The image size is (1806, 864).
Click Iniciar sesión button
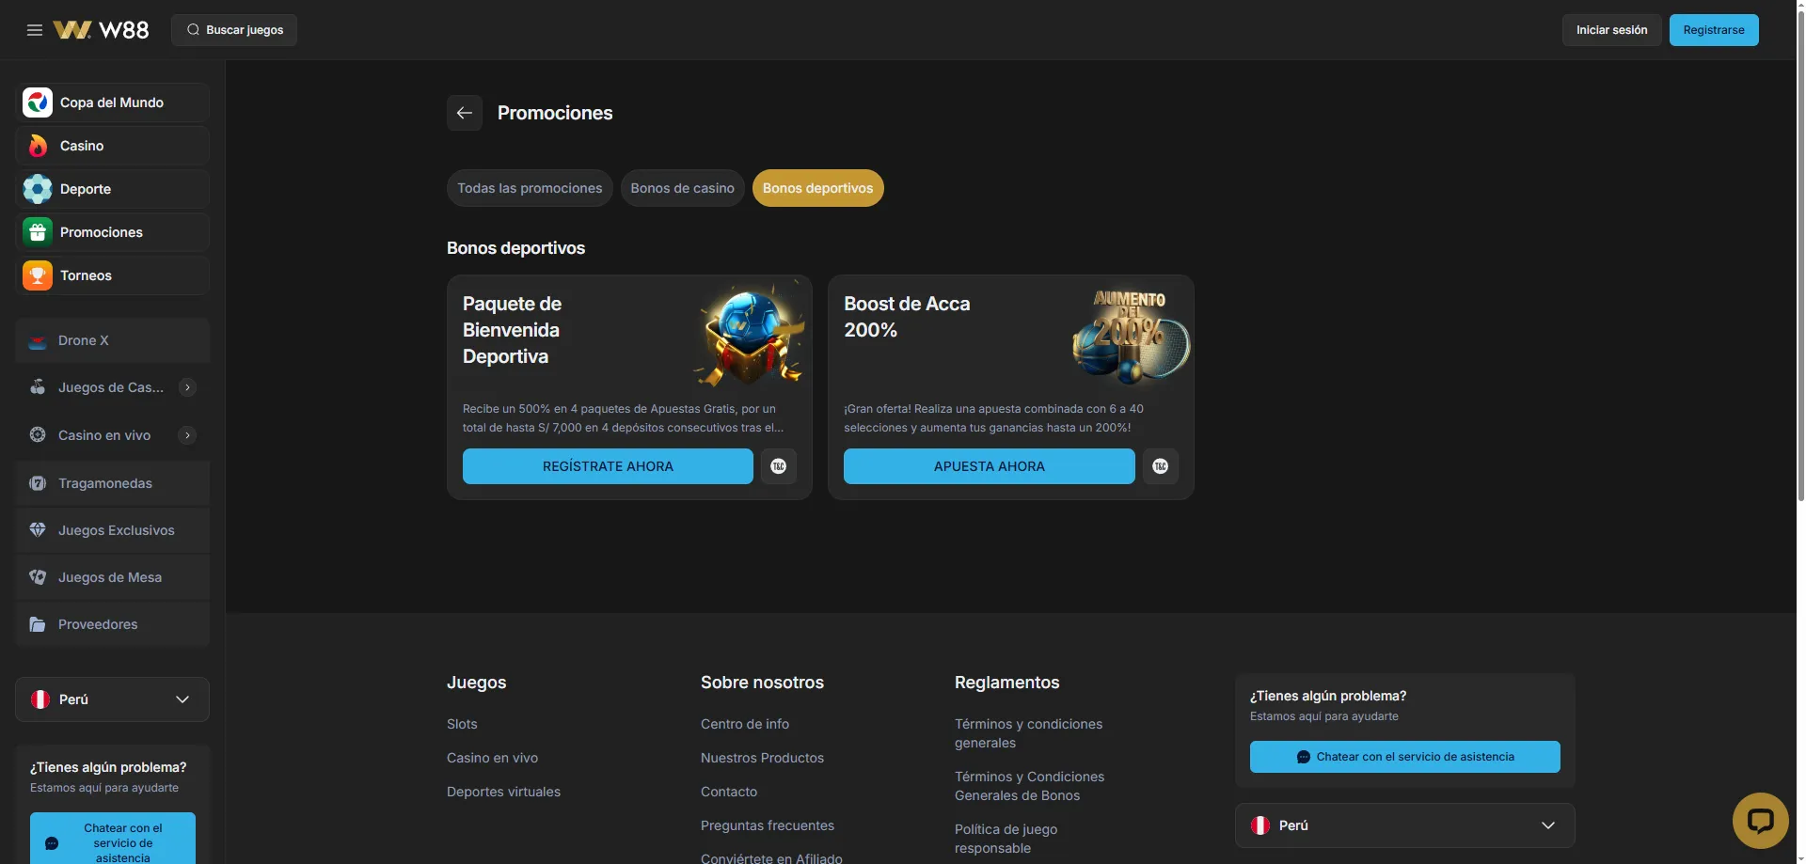pos(1612,30)
